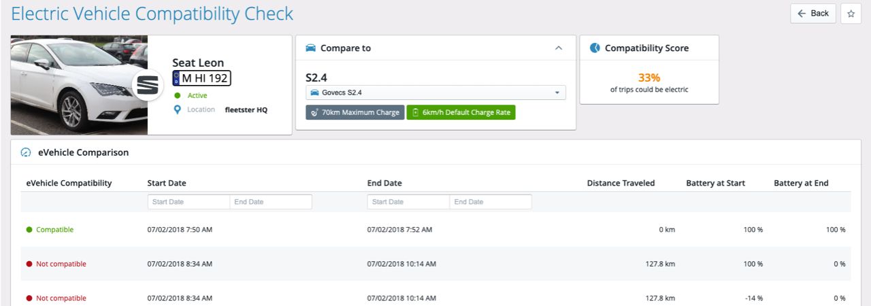Viewport: 871px width, 306px height.
Task: Sort by eVehicle Compatibility column header
Action: pos(69,183)
